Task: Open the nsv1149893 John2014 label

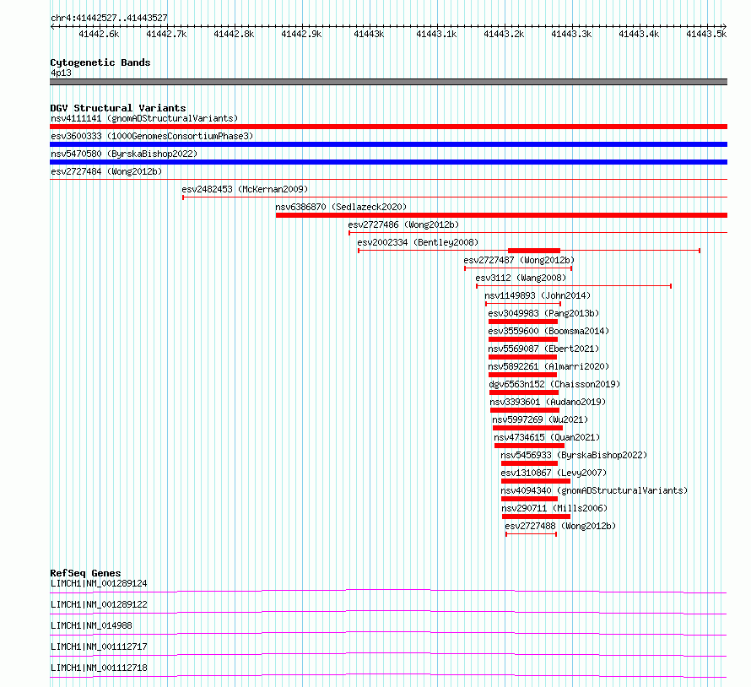Action: [538, 295]
